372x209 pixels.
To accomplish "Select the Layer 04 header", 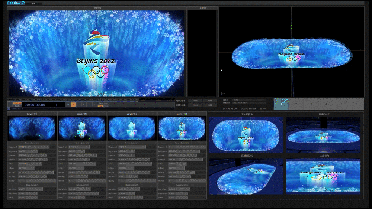I will [x=182, y=114].
